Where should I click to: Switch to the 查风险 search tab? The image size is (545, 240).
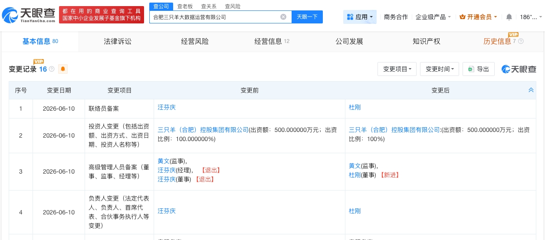[233, 6]
